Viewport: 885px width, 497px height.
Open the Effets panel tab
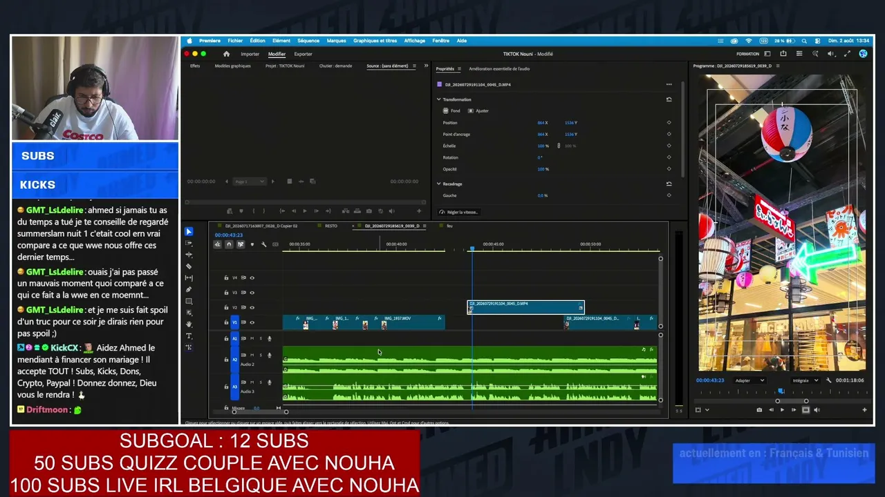click(x=195, y=66)
